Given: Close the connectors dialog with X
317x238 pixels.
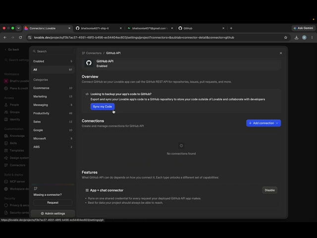Looking at the screenshot, I should pyautogui.click(x=281, y=53).
